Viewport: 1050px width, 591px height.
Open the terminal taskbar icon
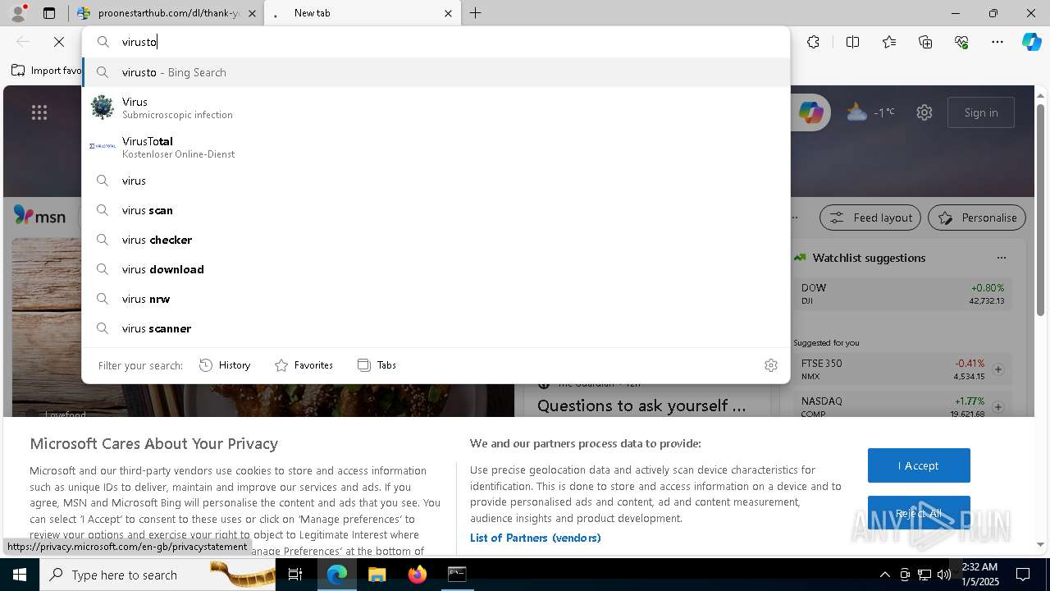click(457, 575)
